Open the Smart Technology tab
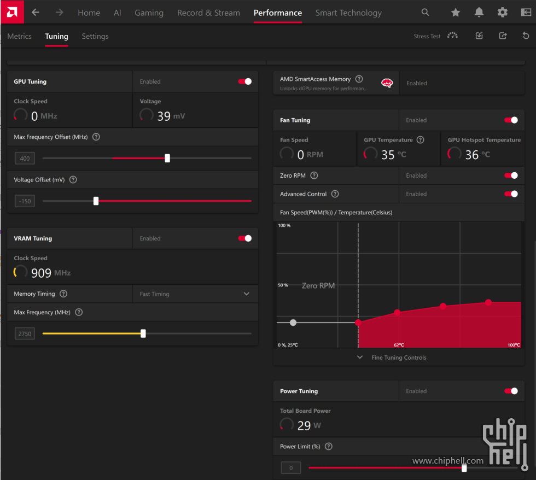Viewport: 536px width, 480px height. (x=348, y=13)
